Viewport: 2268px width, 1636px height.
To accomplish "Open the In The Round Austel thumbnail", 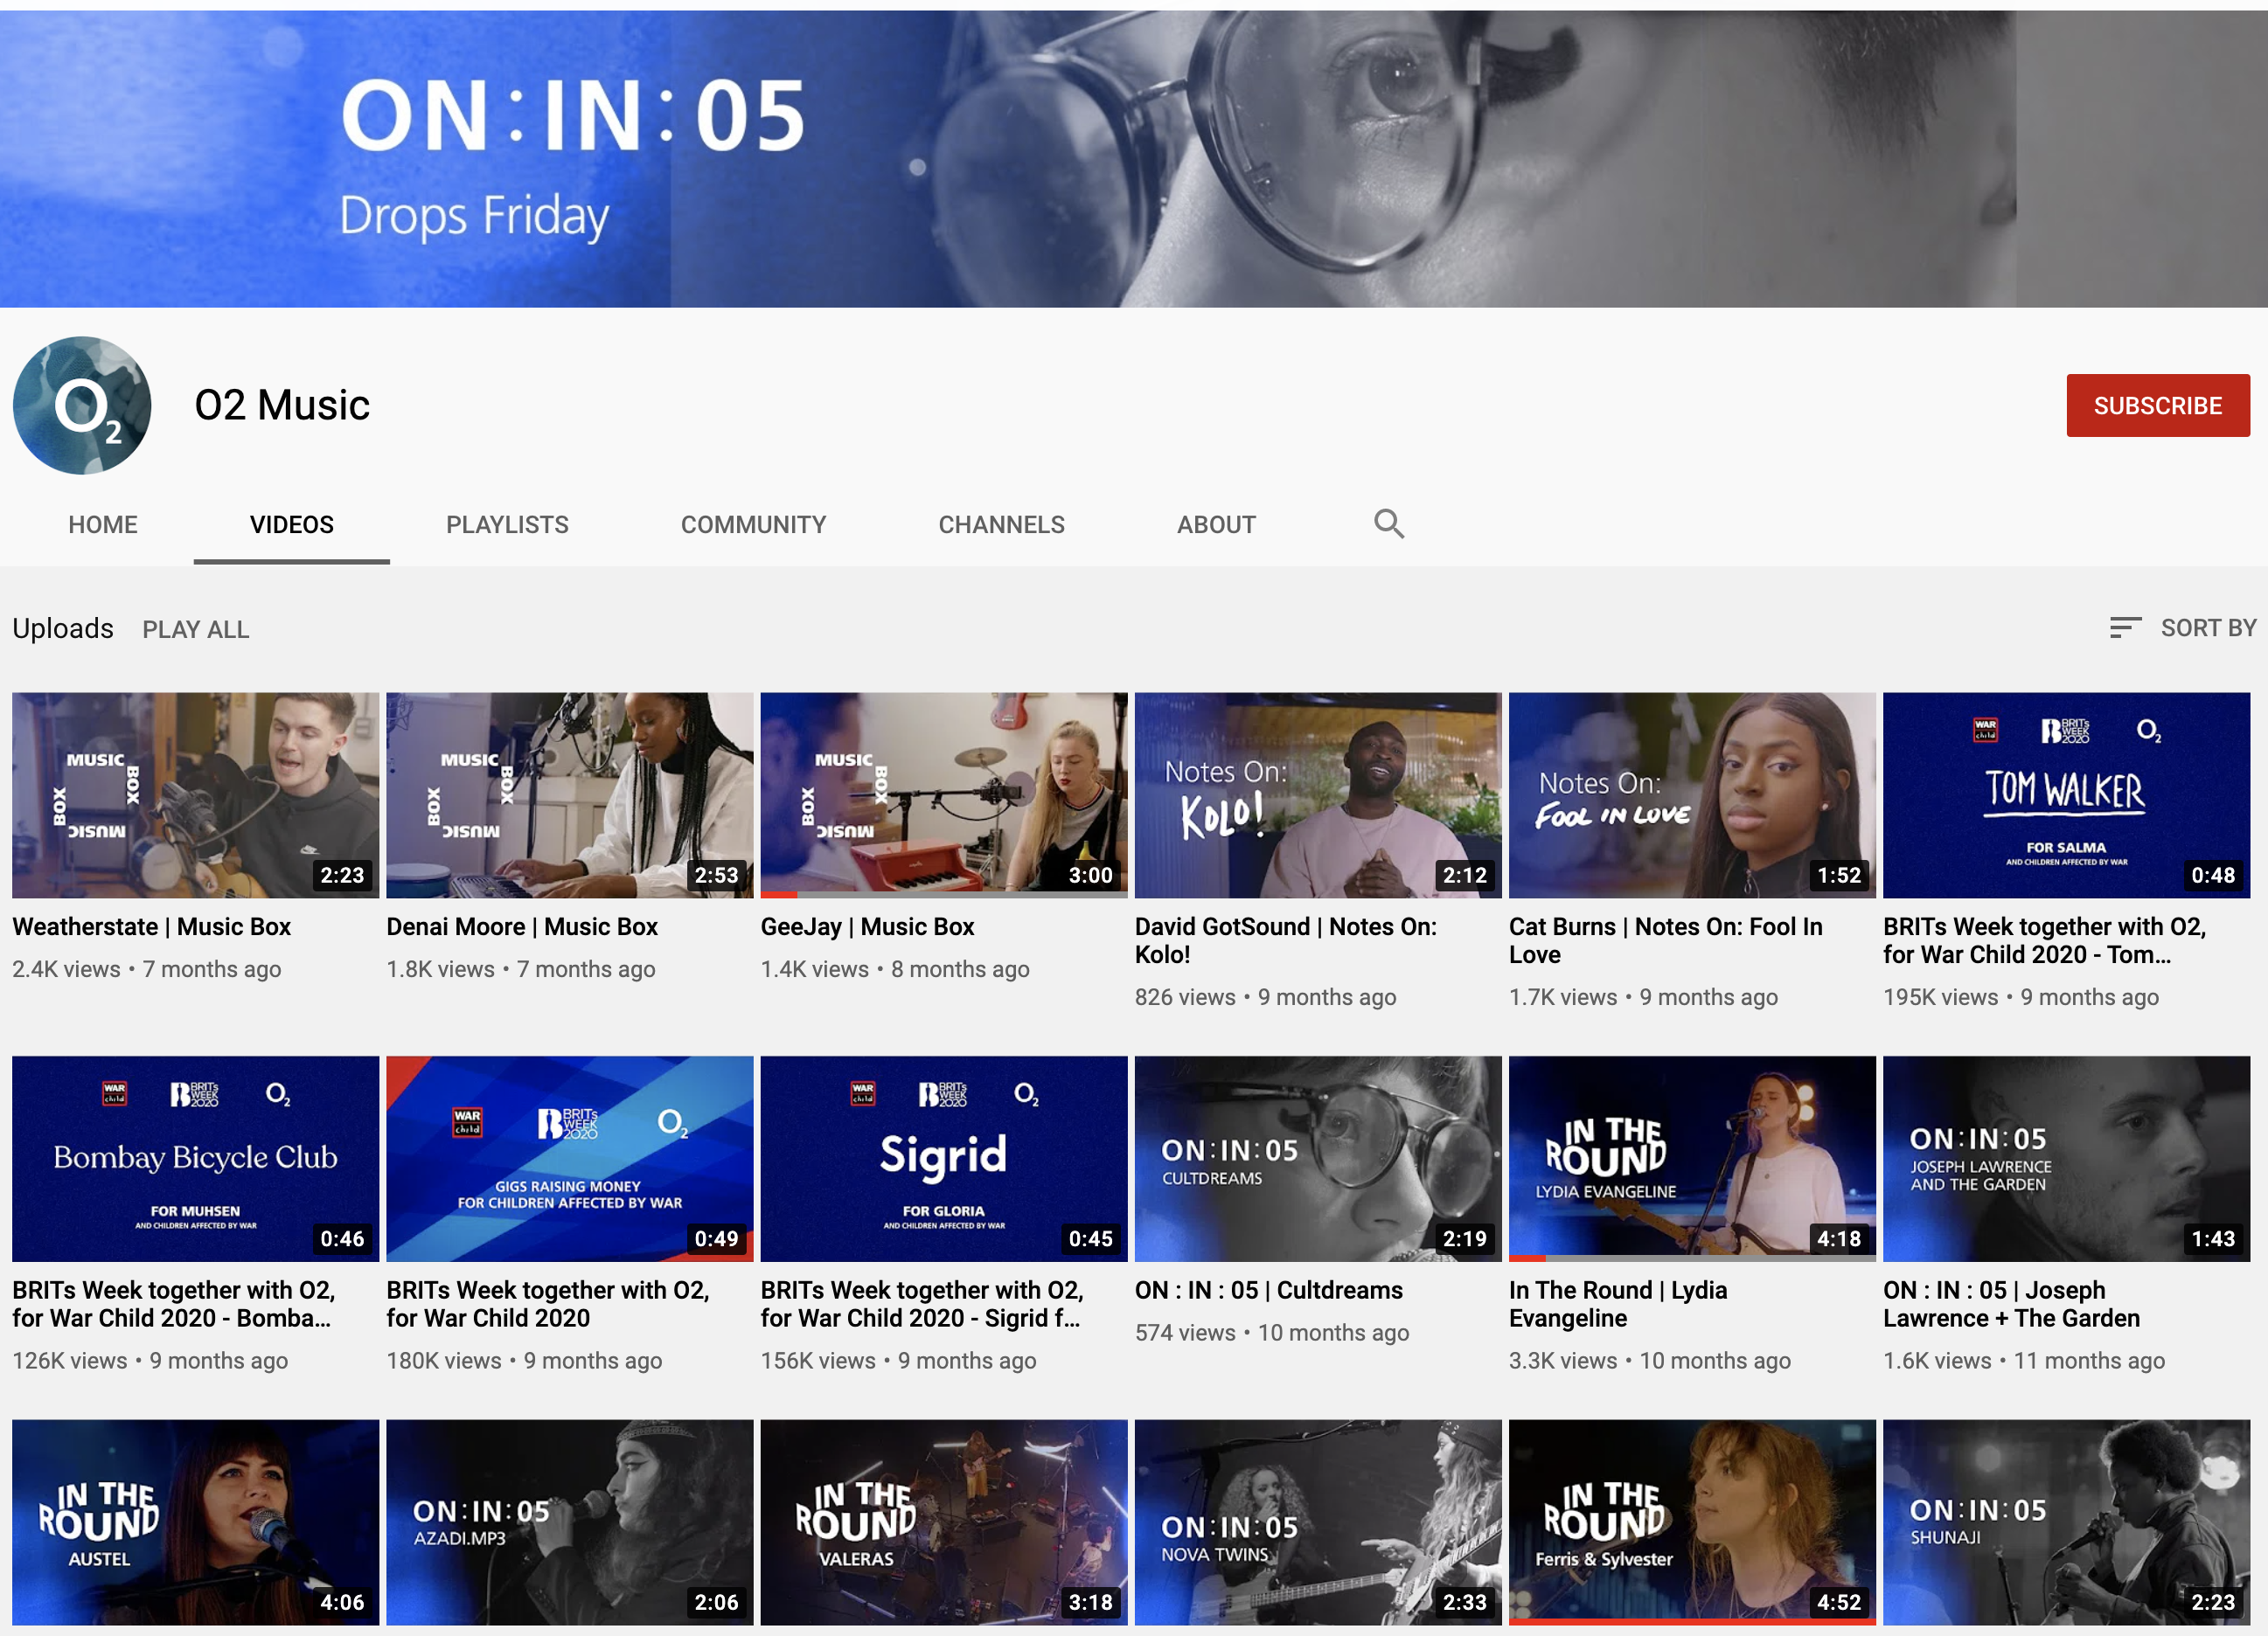I will click(195, 1521).
